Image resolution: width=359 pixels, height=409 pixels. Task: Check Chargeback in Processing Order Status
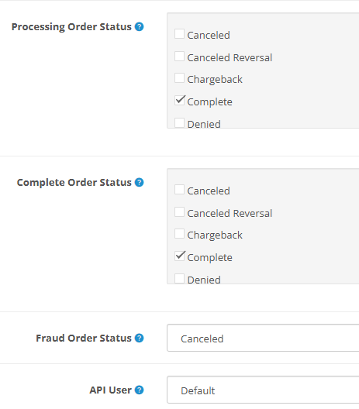coord(179,78)
